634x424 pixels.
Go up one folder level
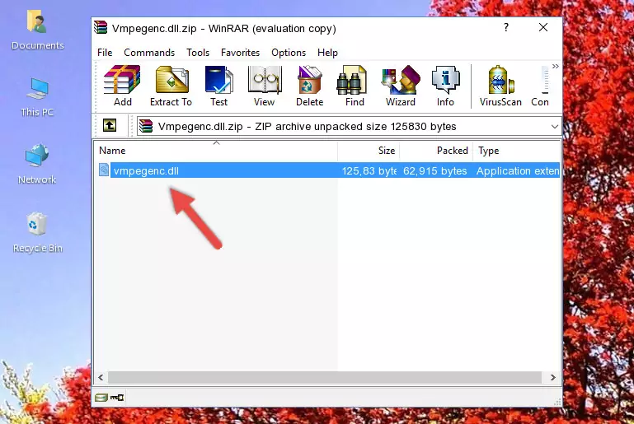pyautogui.click(x=110, y=126)
